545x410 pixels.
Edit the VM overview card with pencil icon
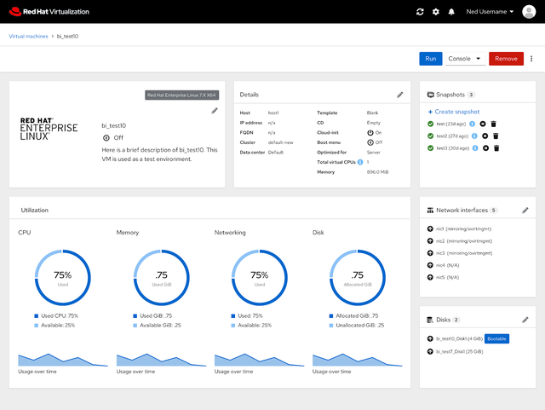click(x=215, y=111)
